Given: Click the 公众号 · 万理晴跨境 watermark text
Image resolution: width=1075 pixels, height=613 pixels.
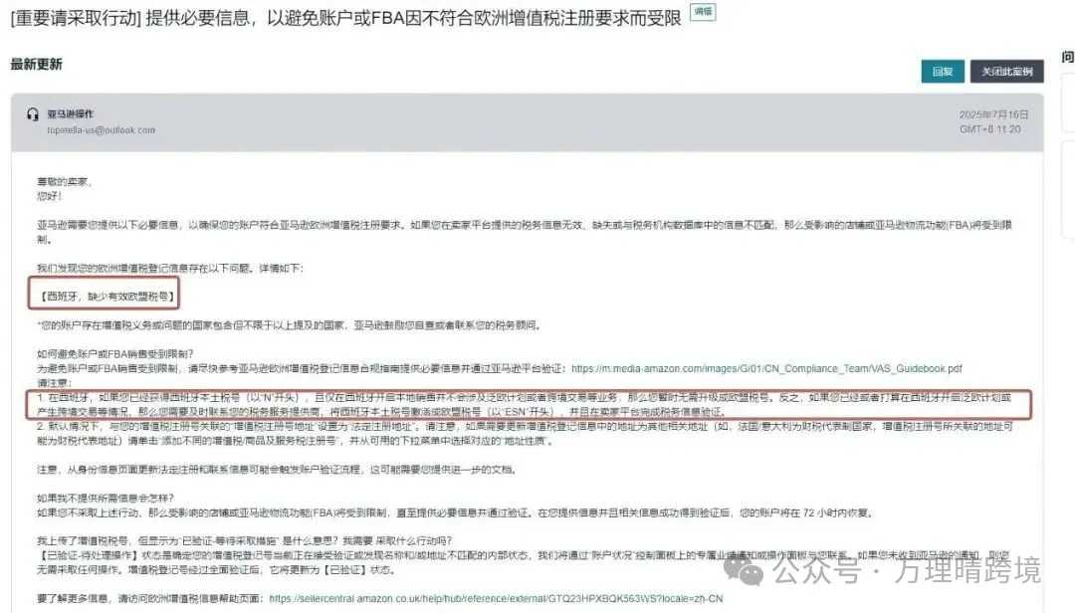Looking at the screenshot, I should point(907,570).
